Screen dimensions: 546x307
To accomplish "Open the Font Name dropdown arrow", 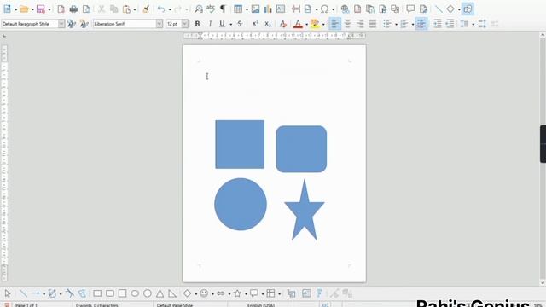I will (x=160, y=24).
